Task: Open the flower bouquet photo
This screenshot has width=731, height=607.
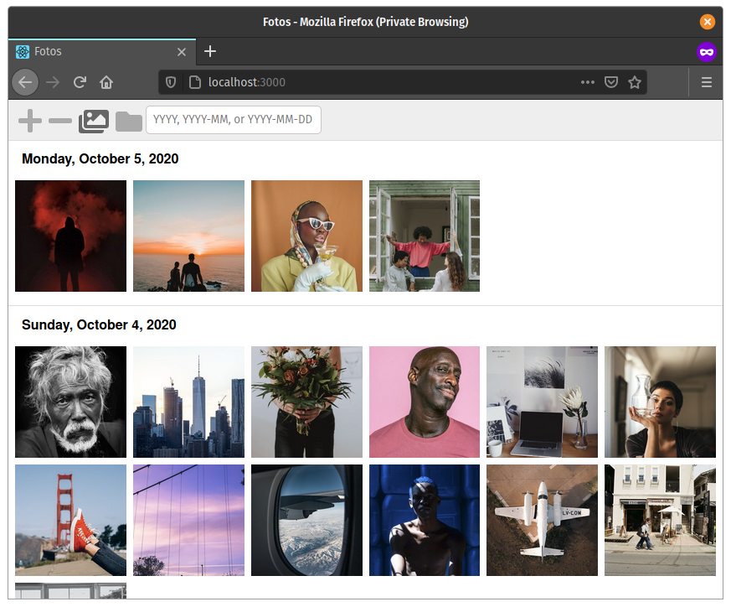Action: [306, 402]
